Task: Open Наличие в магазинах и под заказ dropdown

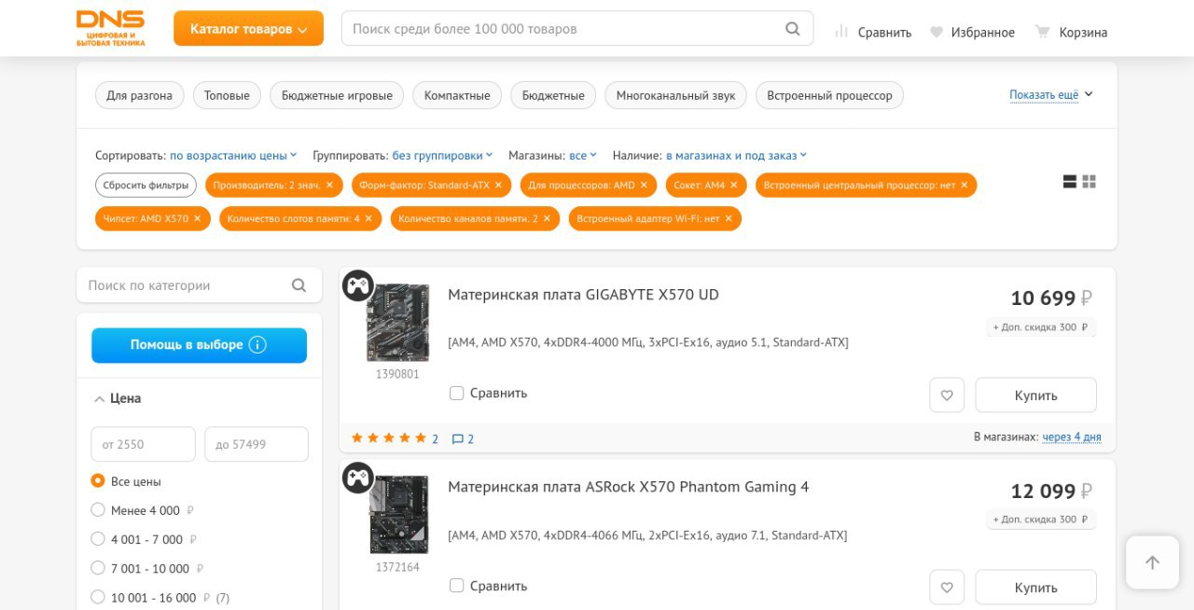Action: click(736, 156)
